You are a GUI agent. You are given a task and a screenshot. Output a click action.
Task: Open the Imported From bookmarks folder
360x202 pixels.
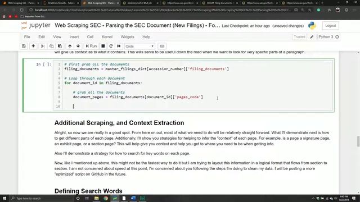point(33,16)
